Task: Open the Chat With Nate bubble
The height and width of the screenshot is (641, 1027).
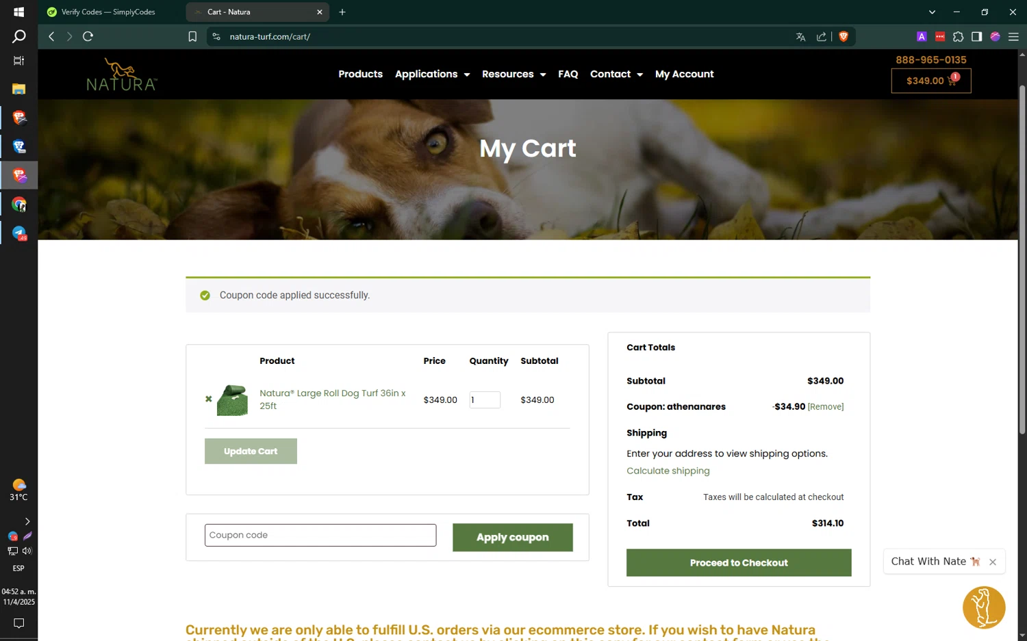Action: click(935, 561)
